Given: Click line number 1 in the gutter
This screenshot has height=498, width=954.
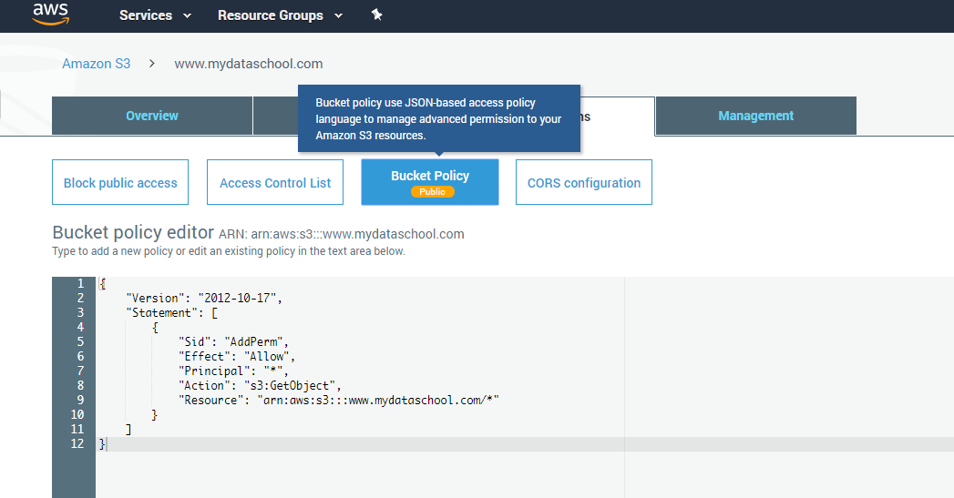Looking at the screenshot, I should click(80, 283).
